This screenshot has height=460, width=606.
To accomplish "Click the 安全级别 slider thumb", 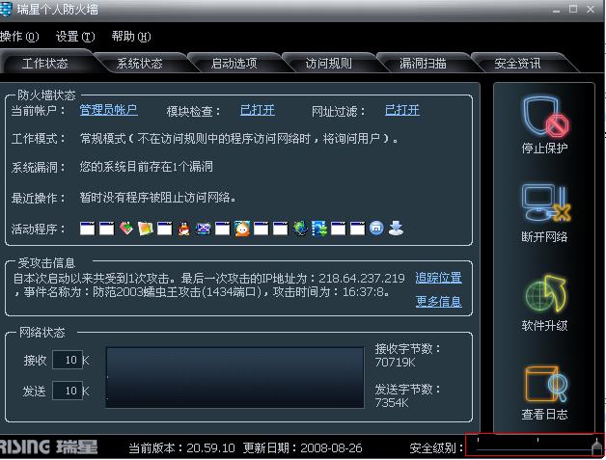I will (597, 447).
